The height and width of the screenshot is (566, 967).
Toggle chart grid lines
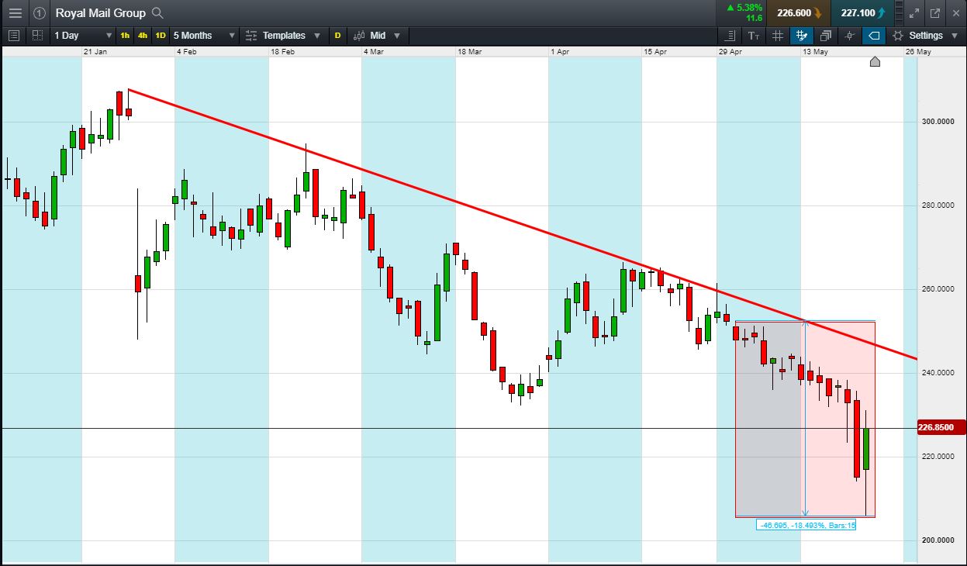[778, 36]
